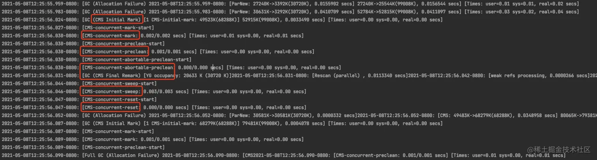597x160 pixels.
Task: Click the Rescan (parallel) text
Action: click(x=344, y=75)
